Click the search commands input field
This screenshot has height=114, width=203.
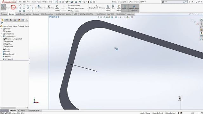pyautogui.click(x=174, y=2)
